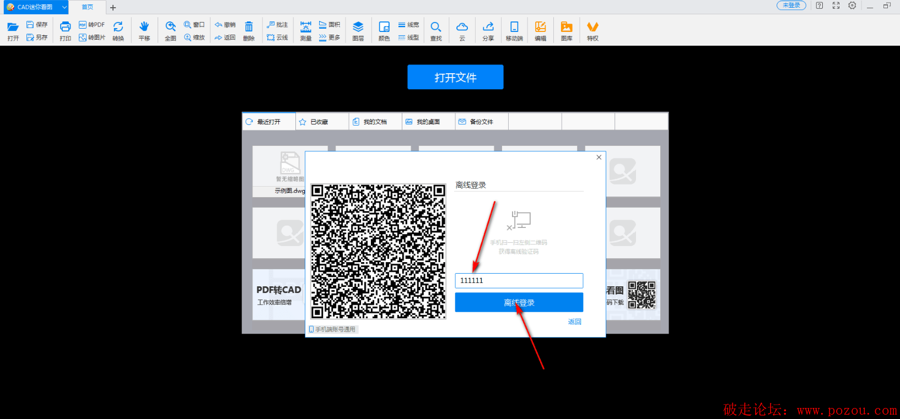This screenshot has width=900, height=419.
Task: Select the 线宽 (Line width) option
Action: tap(408, 25)
